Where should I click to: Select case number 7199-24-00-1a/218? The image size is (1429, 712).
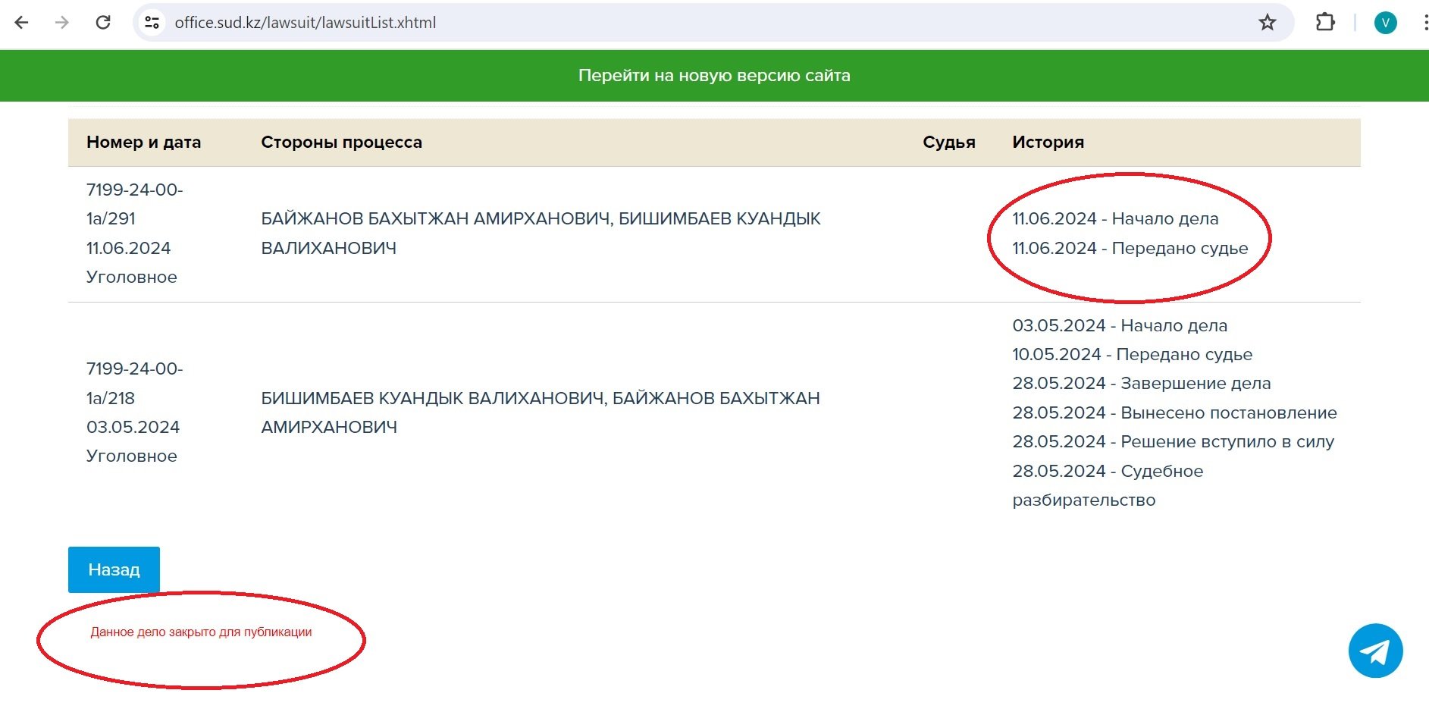point(134,383)
